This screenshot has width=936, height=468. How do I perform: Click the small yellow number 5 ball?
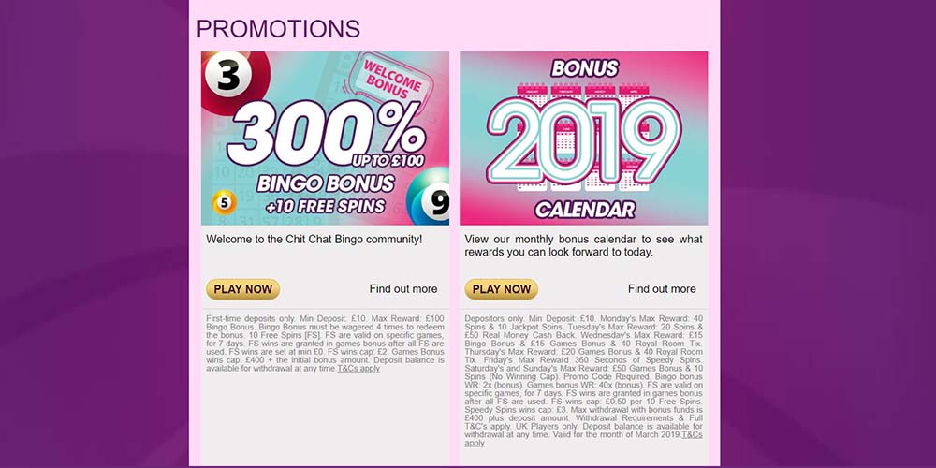click(224, 201)
